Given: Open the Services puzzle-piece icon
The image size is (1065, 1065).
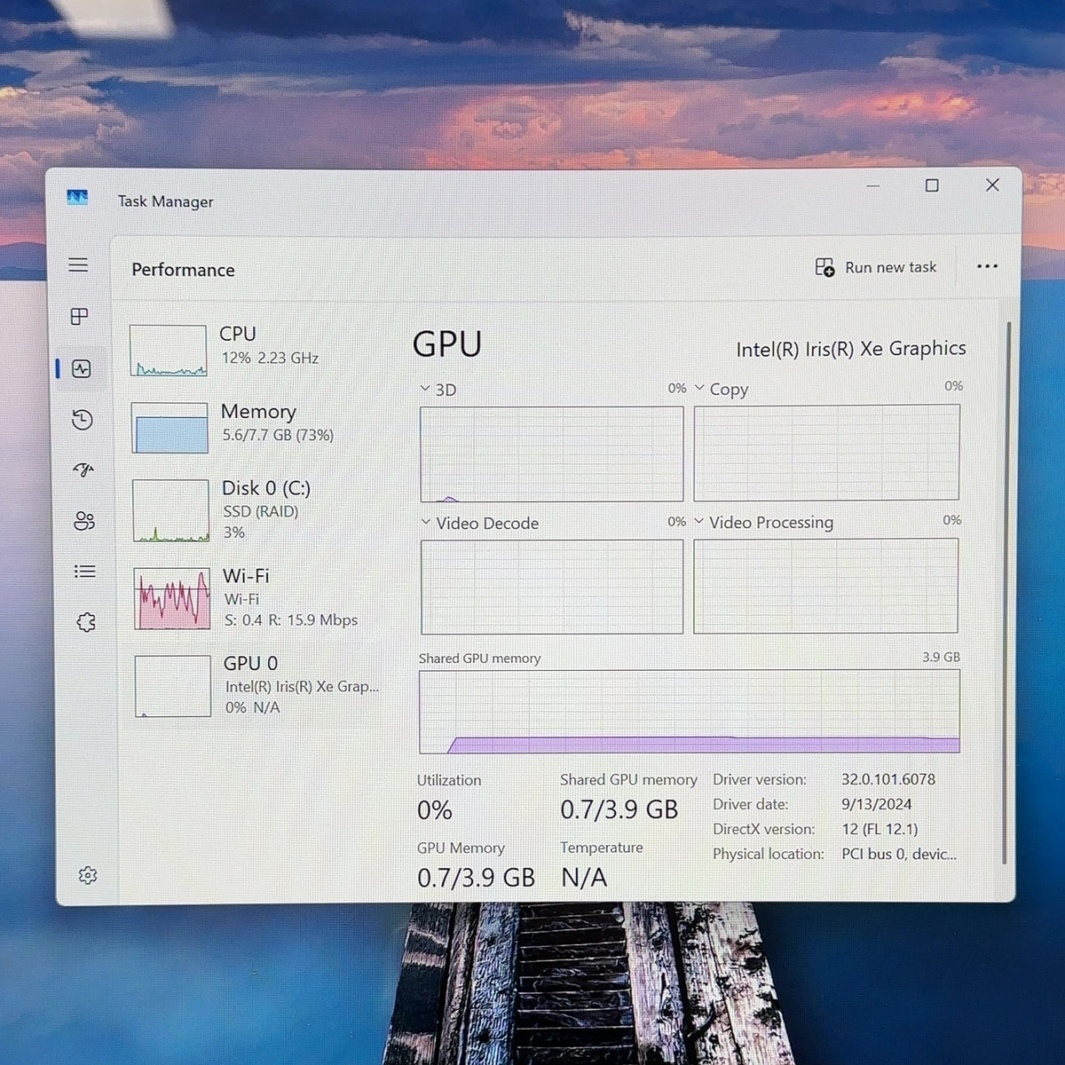Looking at the screenshot, I should [x=86, y=622].
